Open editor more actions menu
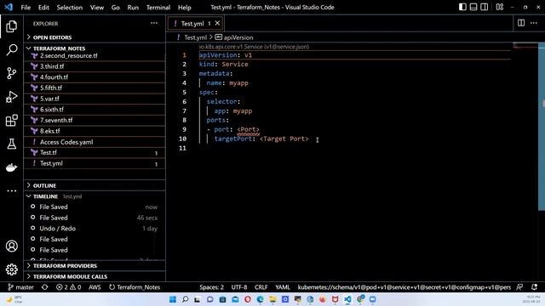Image resolution: width=545 pixels, height=306 pixels. (x=534, y=23)
